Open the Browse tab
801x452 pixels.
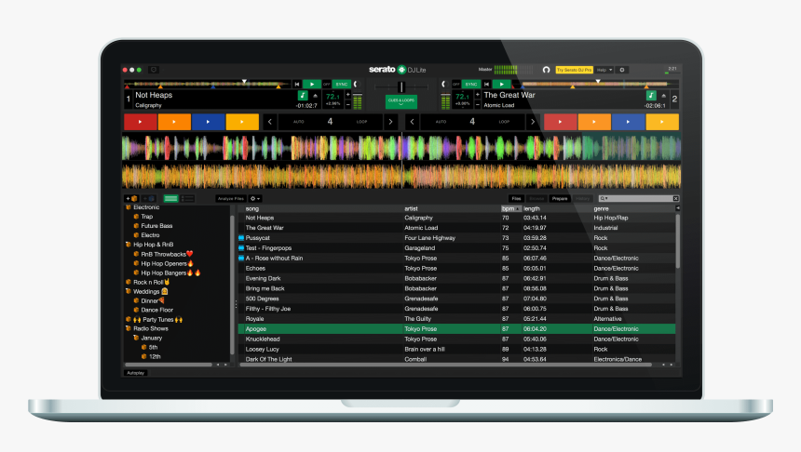(x=536, y=198)
